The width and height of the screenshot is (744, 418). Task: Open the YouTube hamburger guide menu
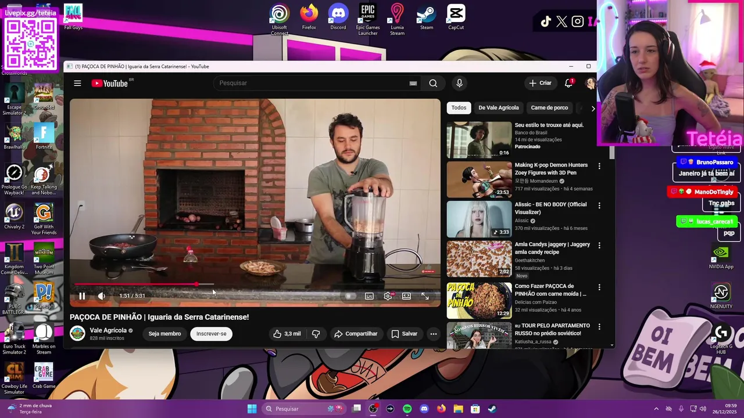pyautogui.click(x=77, y=83)
